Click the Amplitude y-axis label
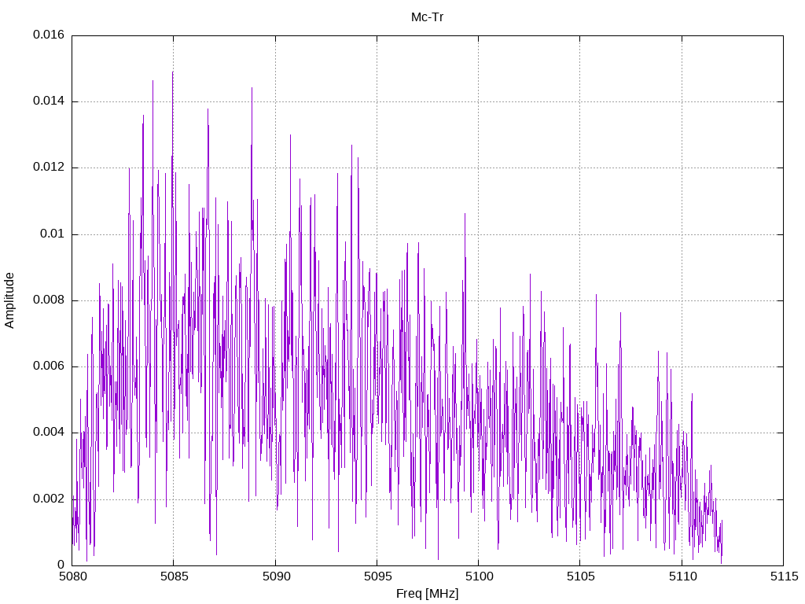 pyautogui.click(x=9, y=300)
